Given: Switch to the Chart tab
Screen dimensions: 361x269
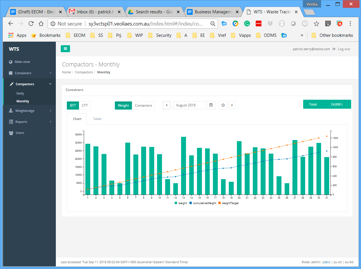Looking at the screenshot, I should pyautogui.click(x=77, y=119).
